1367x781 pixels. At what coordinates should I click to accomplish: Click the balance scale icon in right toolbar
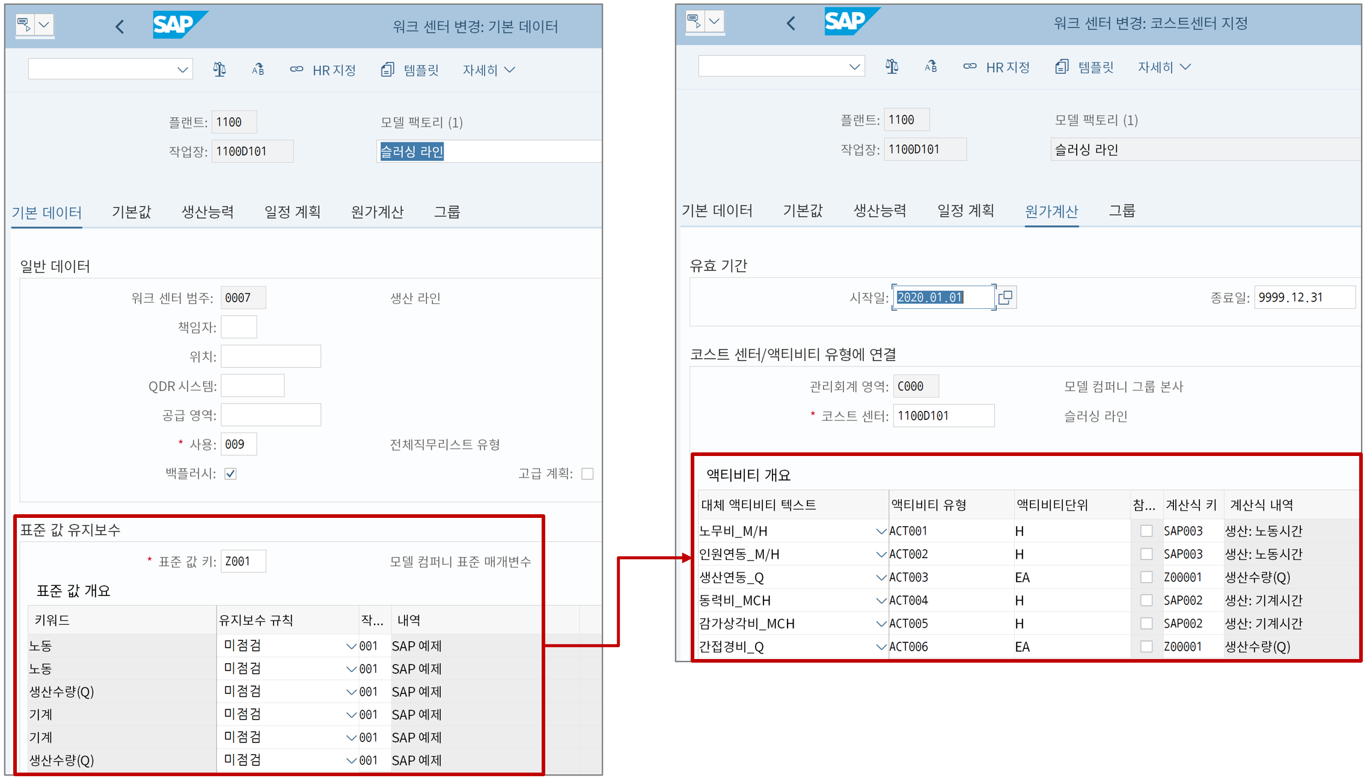(x=891, y=67)
